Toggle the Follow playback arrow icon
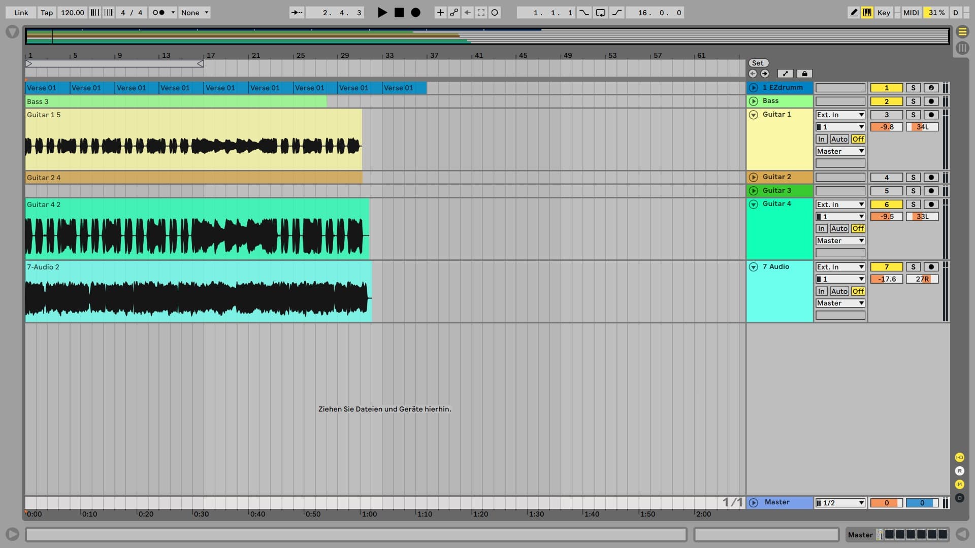Image resolution: width=975 pixels, height=548 pixels. point(297,13)
